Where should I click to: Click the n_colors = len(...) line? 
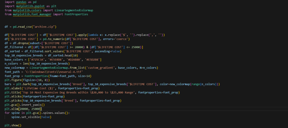(37, 64)
